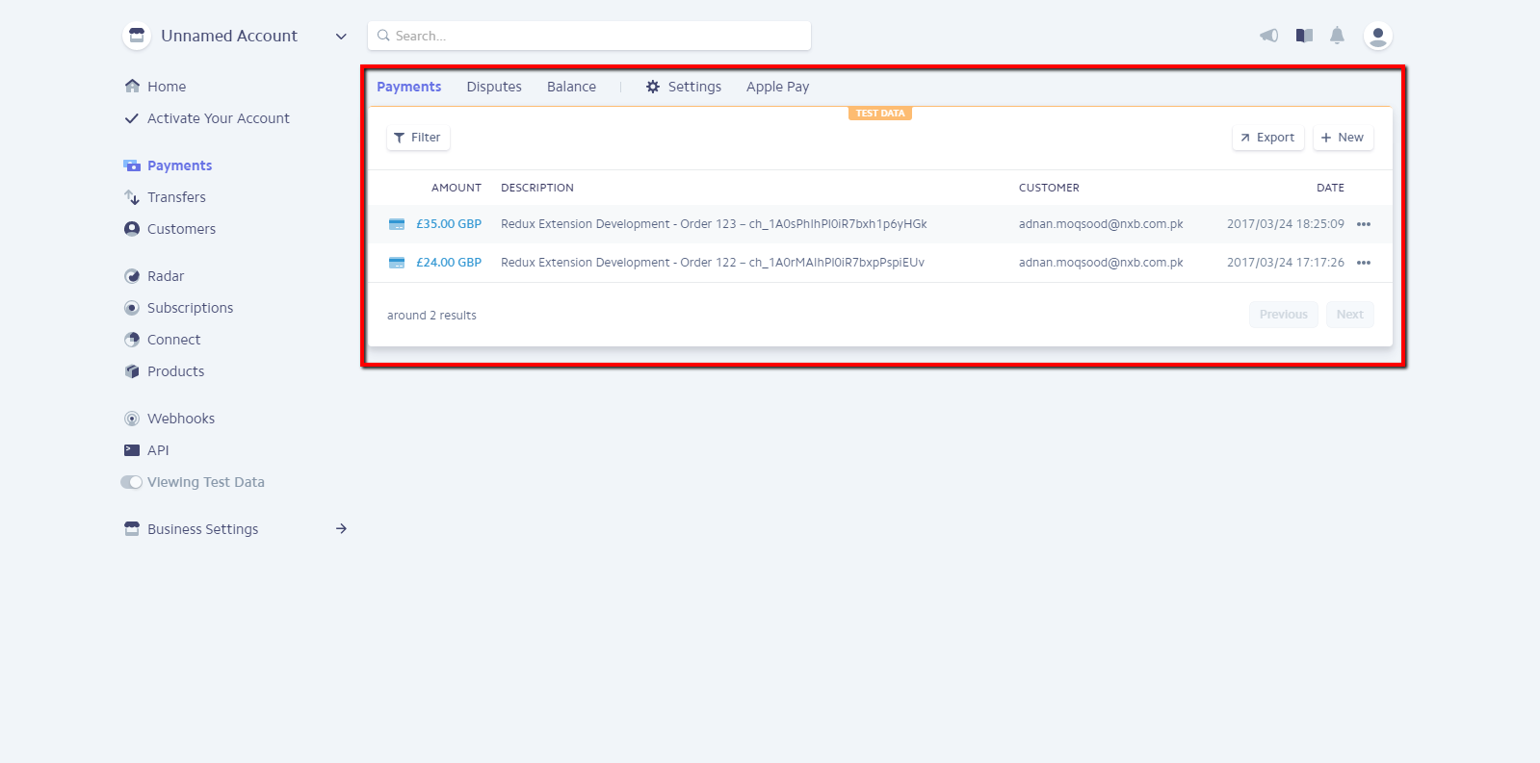Open Transfers in the sidebar
Image resolution: width=1540 pixels, height=763 pixels.
pyautogui.click(x=176, y=197)
